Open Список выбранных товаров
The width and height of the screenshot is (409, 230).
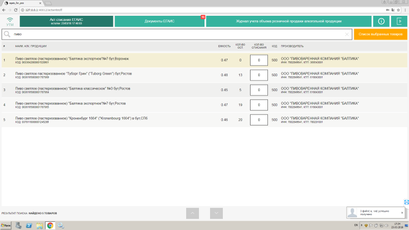pyautogui.click(x=380, y=34)
